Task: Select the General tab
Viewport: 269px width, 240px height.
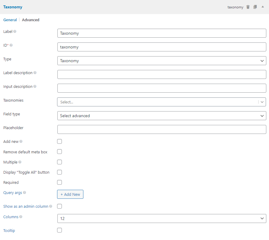Action: coord(10,20)
